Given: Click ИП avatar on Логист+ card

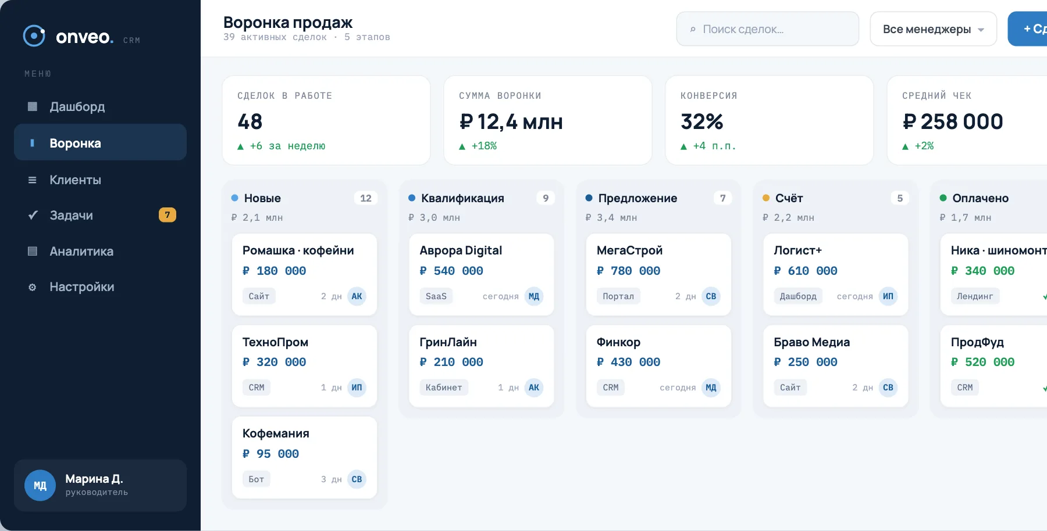Looking at the screenshot, I should click(888, 296).
